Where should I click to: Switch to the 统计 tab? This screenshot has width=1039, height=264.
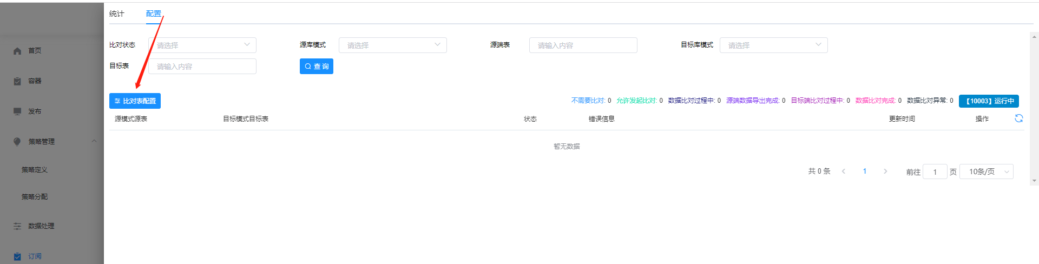tap(117, 14)
